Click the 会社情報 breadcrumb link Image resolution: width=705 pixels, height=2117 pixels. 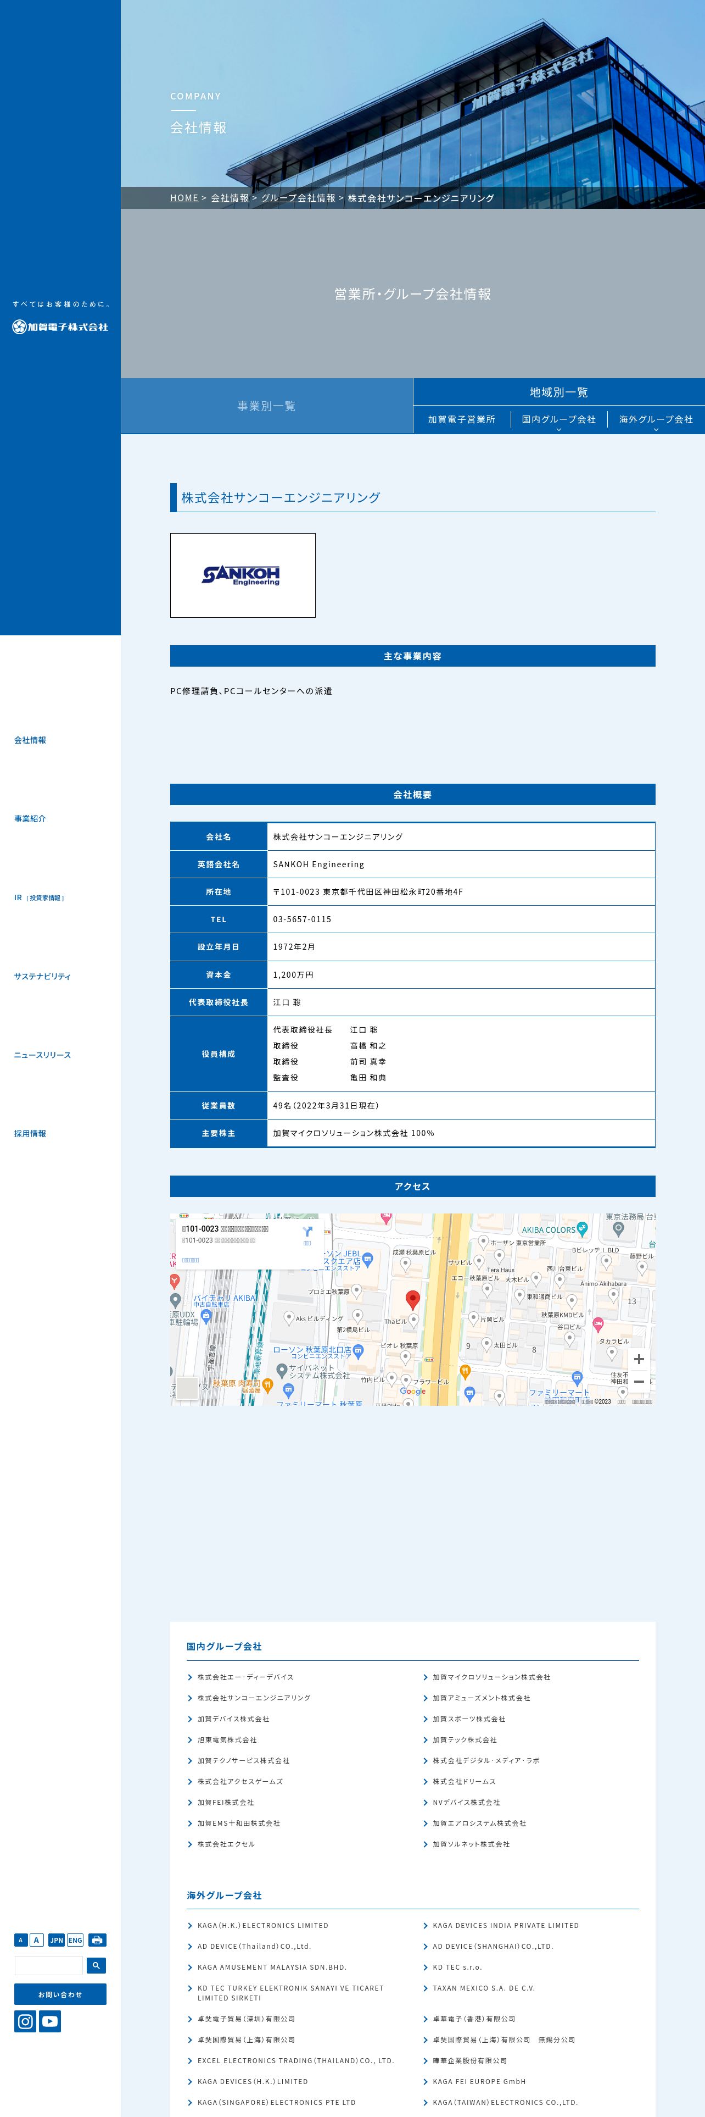pyautogui.click(x=230, y=198)
